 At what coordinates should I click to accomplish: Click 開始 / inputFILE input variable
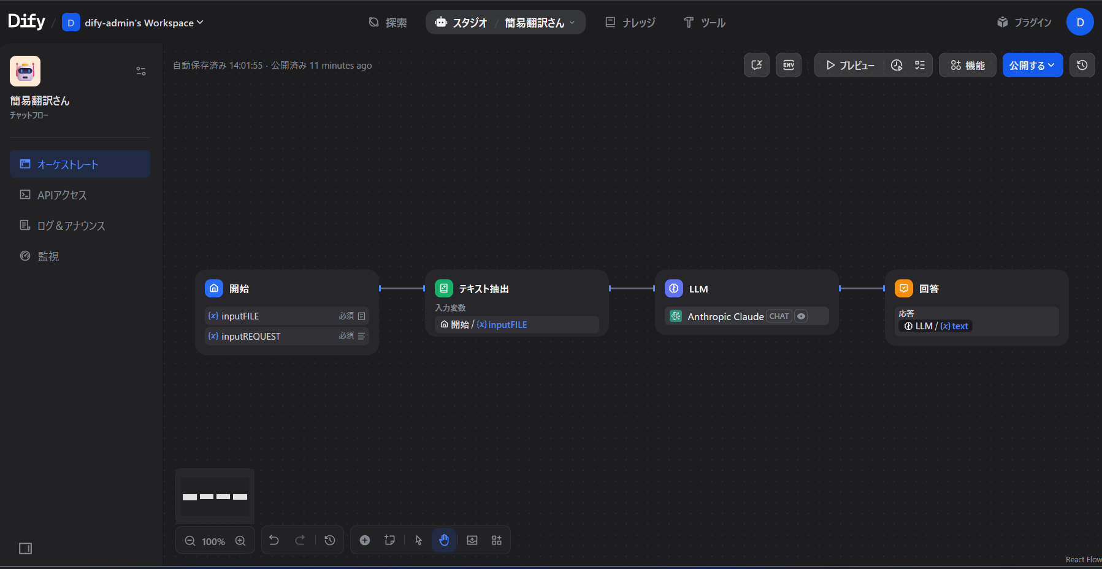tap(516, 324)
